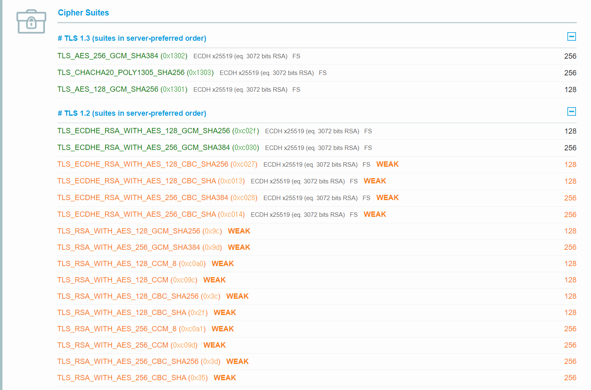The width and height of the screenshot is (591, 390).
Task: Click ECDH x25519 details on the 0x1301 row
Action: 240,90
